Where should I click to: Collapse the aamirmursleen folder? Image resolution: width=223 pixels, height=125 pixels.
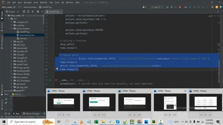click(x=11, y=28)
